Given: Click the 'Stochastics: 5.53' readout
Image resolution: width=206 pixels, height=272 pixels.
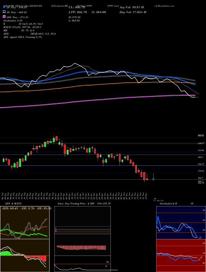Looking at the screenshot, I should coord(13,21).
